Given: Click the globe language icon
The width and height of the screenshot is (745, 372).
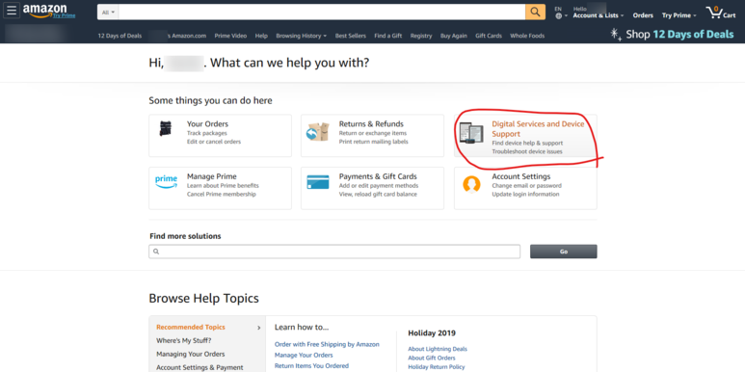Looking at the screenshot, I should tap(558, 15).
